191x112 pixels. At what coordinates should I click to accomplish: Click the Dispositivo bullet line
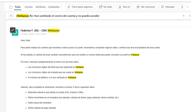[x=56, y=92]
